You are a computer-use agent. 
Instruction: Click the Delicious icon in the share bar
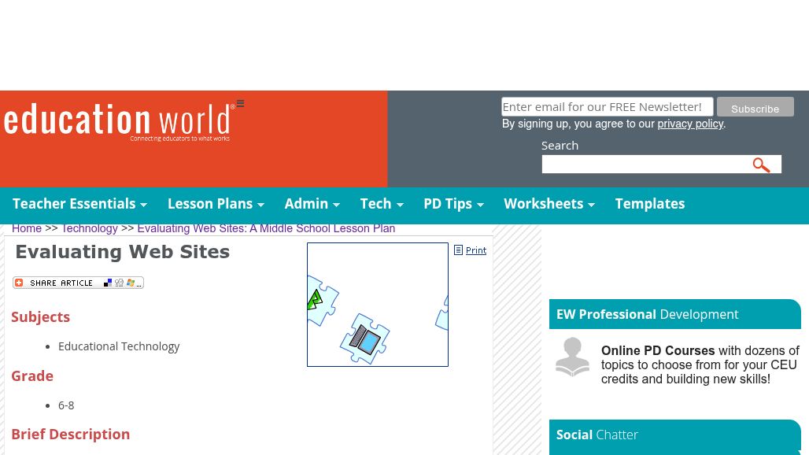click(108, 283)
